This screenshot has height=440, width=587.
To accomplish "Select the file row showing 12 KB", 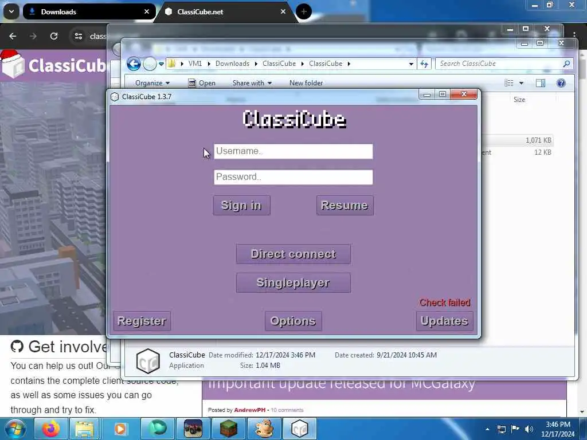I will click(518, 152).
